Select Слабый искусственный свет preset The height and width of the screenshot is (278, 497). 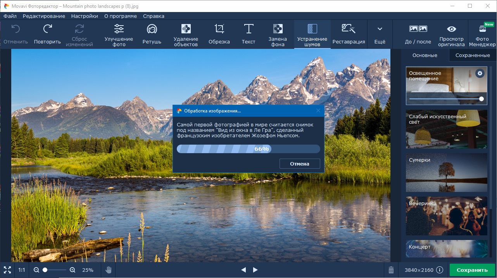(447, 129)
